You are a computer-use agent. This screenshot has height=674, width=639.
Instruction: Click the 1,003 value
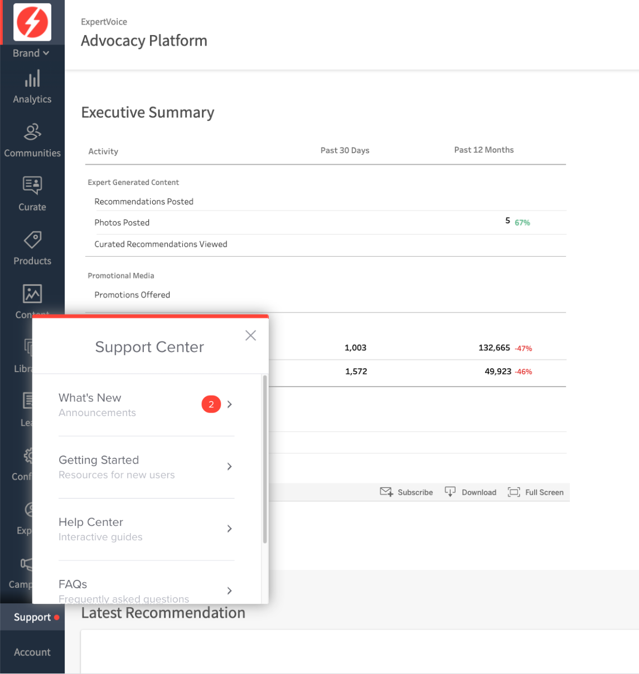pyautogui.click(x=356, y=348)
